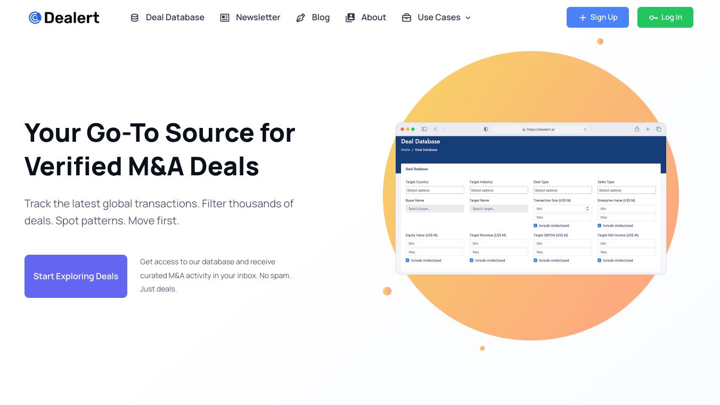The height and width of the screenshot is (405, 720).
Task: Toggle Include Undisclosed under Enterprise Value
Action: (599, 225)
